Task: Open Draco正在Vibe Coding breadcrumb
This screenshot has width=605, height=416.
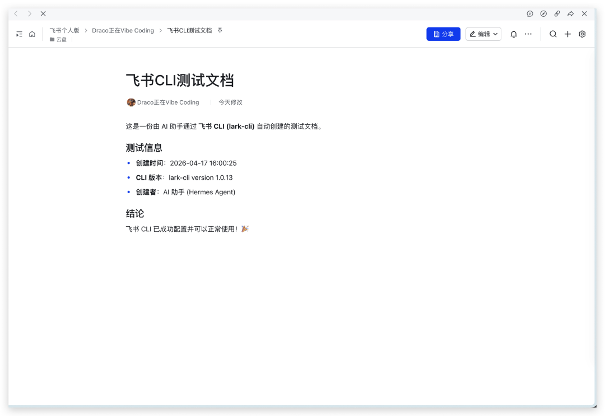Action: (123, 30)
